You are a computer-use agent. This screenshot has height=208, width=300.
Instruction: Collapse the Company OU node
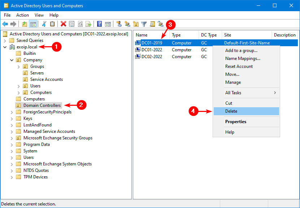pos(12,60)
